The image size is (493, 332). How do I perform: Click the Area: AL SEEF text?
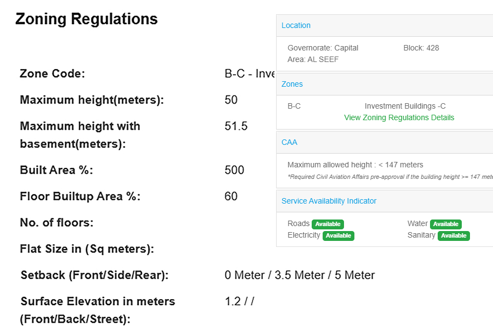coord(313,59)
